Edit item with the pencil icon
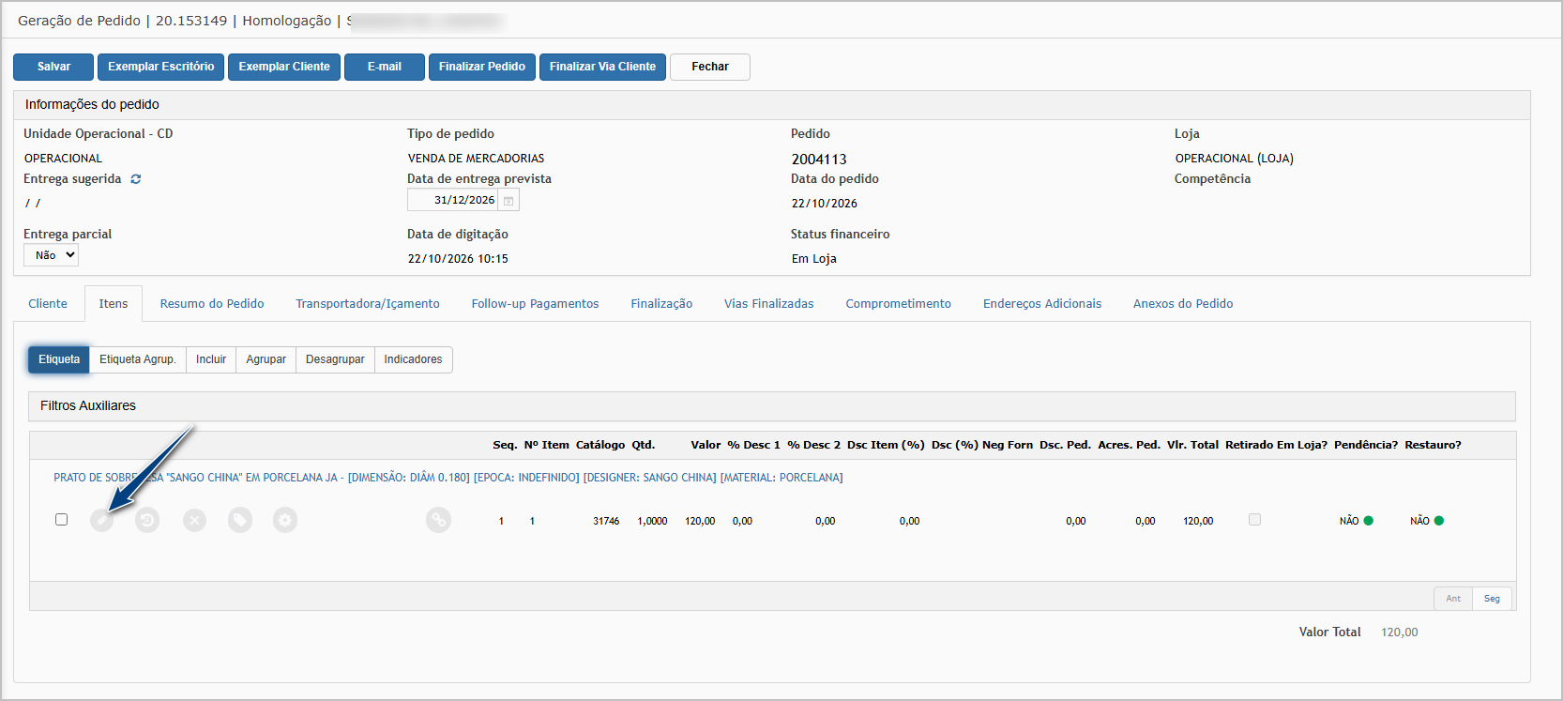This screenshot has height=701, width=1563. pyautogui.click(x=101, y=520)
